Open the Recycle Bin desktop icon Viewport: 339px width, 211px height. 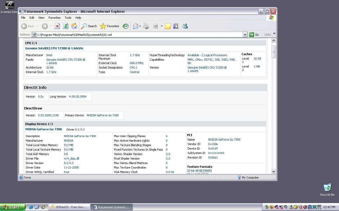click(x=327, y=190)
